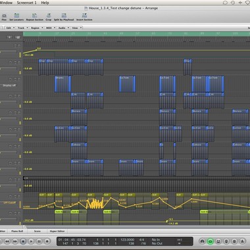This screenshot has width=250, height=250.
Task: Open the Help menu
Action: click(45, 3)
